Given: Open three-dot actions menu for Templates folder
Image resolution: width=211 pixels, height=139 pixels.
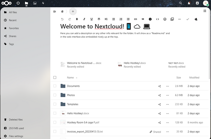Looking at the screenshot, I should (167, 104).
